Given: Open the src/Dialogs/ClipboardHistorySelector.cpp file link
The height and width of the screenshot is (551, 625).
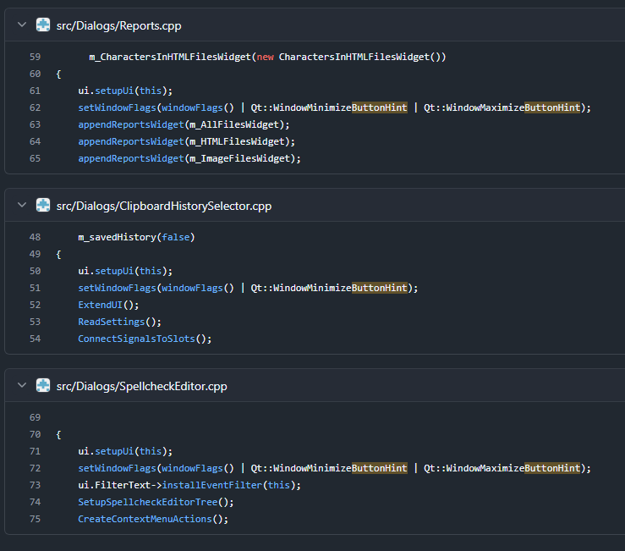Looking at the screenshot, I should pos(164,206).
